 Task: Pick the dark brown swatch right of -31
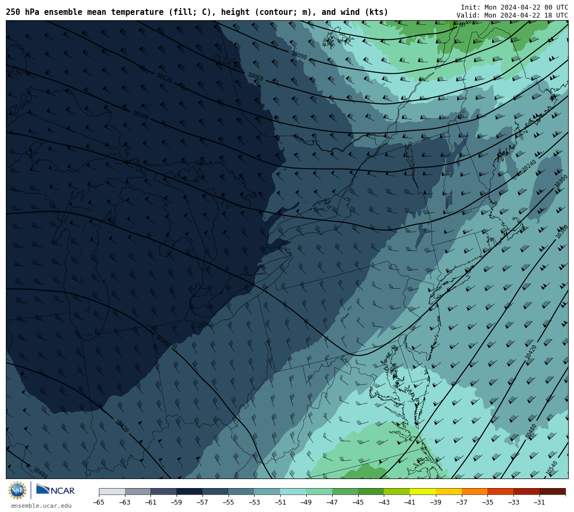point(553,491)
